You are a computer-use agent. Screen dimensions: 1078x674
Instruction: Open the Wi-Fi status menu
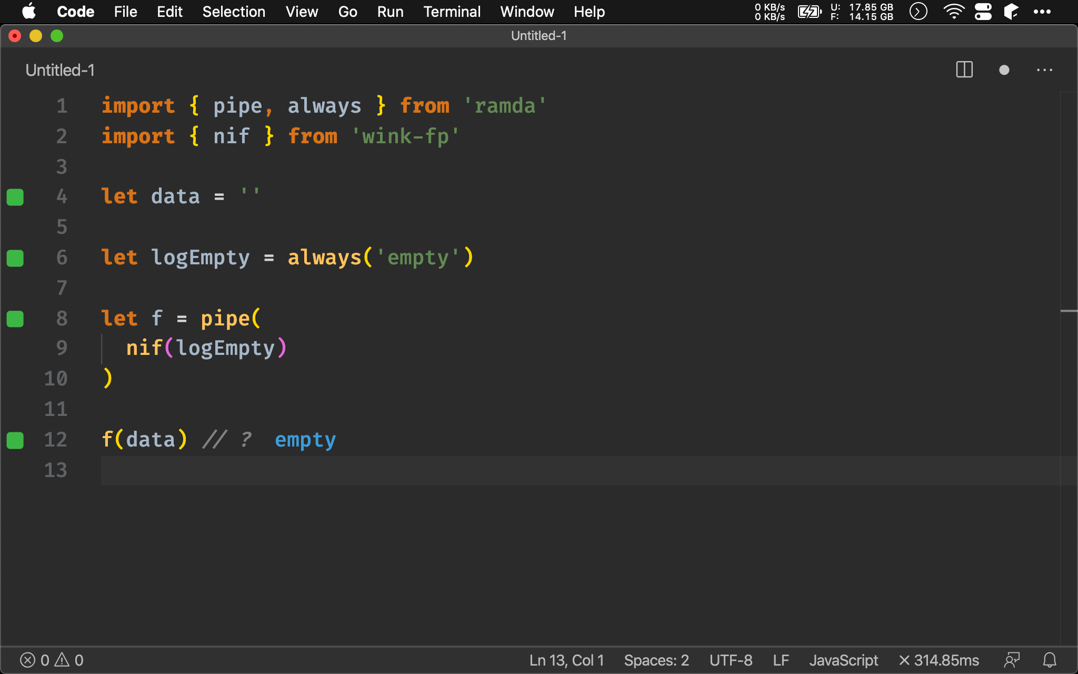(x=953, y=12)
